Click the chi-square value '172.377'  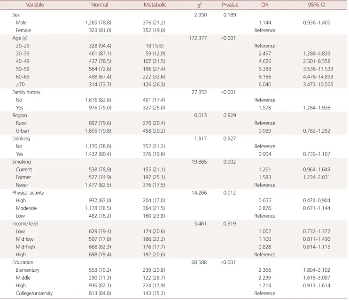(x=198, y=38)
